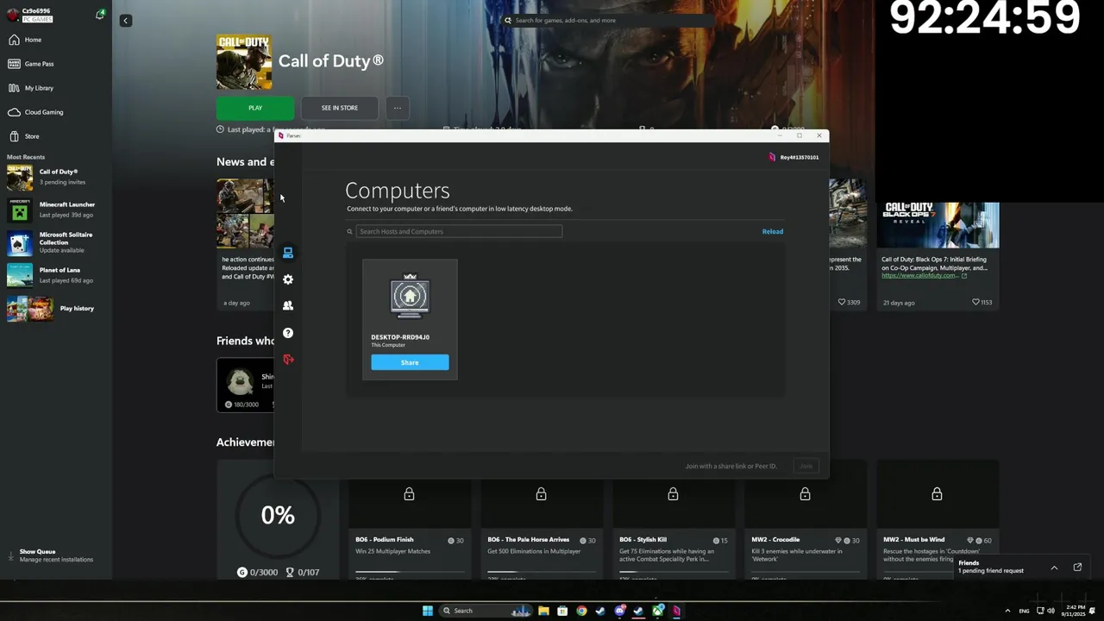The image size is (1104, 621).
Task: Select Call of Duty in Most Recents
Action: tap(55, 177)
